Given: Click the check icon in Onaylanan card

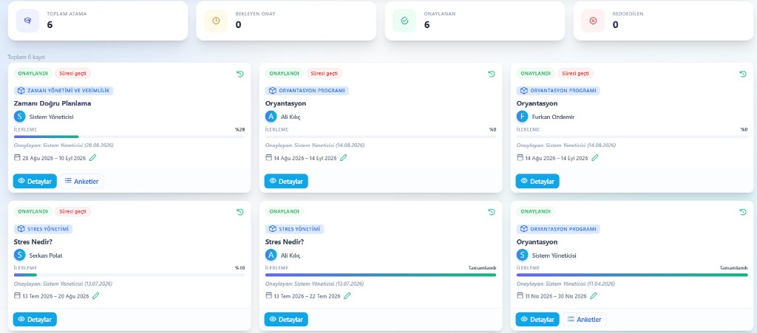Looking at the screenshot, I should 404,21.
